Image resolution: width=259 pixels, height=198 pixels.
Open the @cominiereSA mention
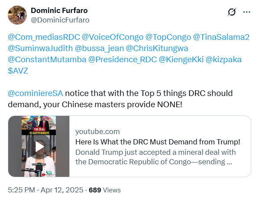point(36,93)
